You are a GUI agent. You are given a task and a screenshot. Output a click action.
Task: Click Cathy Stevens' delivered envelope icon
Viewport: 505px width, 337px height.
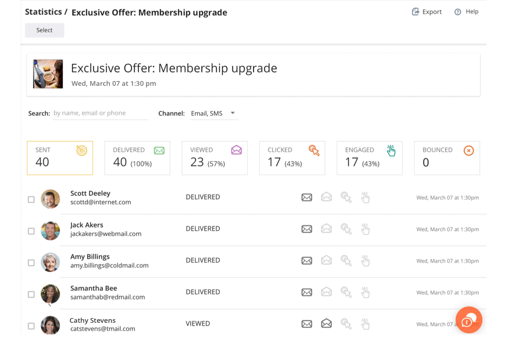307,324
